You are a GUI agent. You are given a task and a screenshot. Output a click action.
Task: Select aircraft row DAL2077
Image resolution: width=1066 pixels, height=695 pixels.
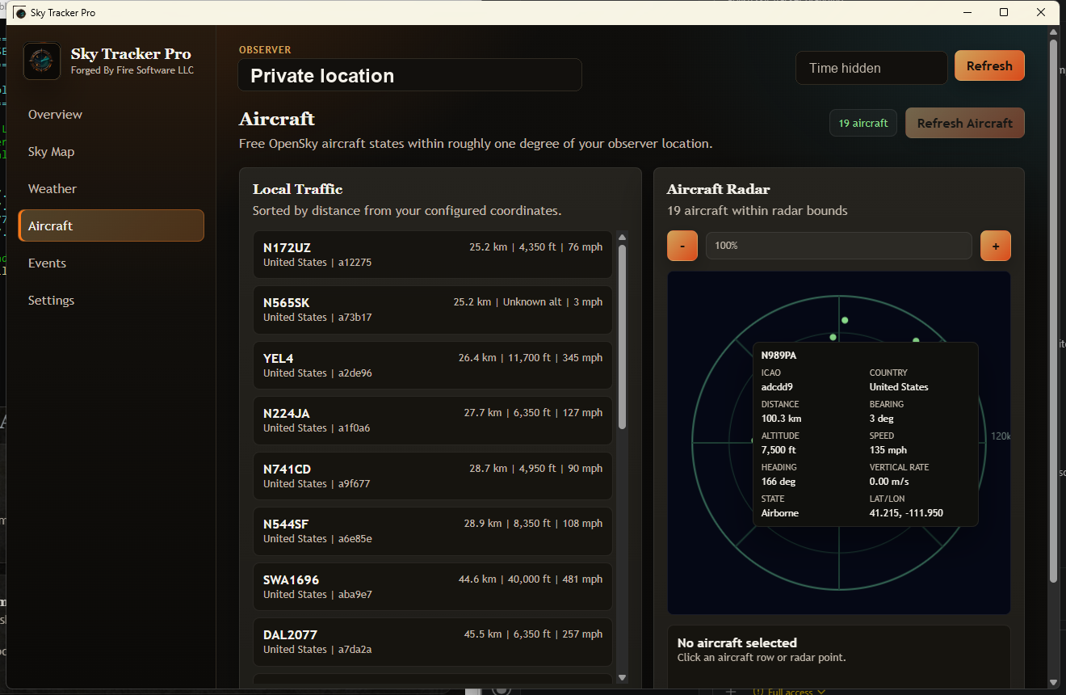pyautogui.click(x=432, y=642)
